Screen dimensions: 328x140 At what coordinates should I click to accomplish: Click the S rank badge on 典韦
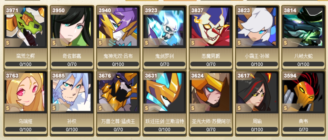pos(286,108)
